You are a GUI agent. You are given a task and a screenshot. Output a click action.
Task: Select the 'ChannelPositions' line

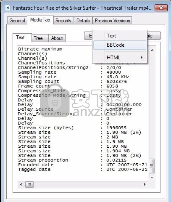coord(42,63)
